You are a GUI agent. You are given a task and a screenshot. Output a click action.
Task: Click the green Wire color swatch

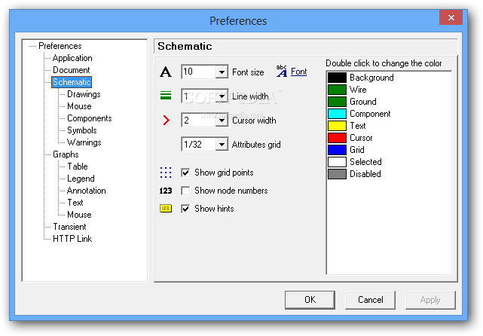click(337, 90)
